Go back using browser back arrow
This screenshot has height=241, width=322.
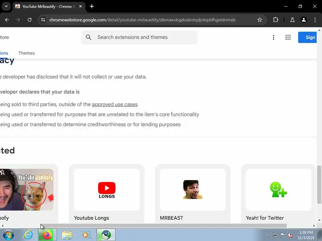click(7, 20)
